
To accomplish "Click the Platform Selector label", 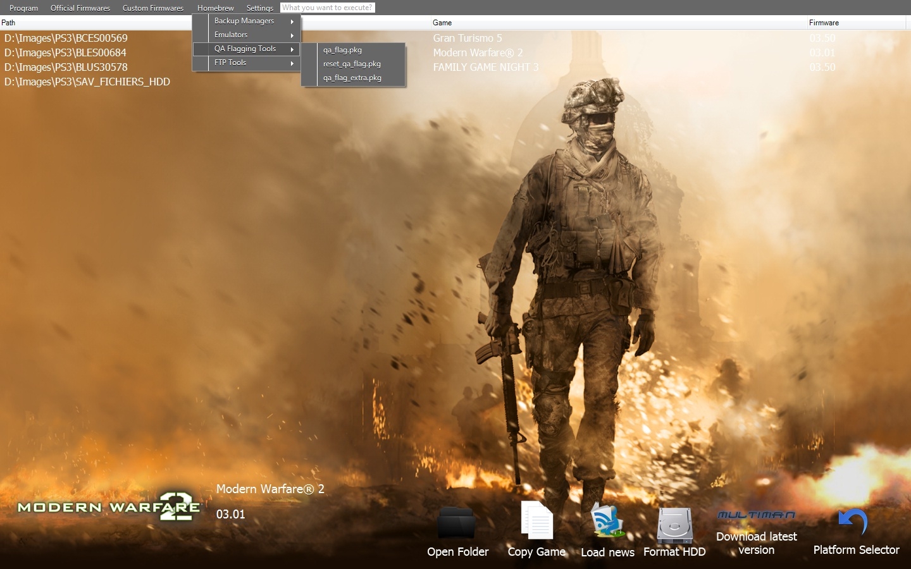I will [x=856, y=550].
